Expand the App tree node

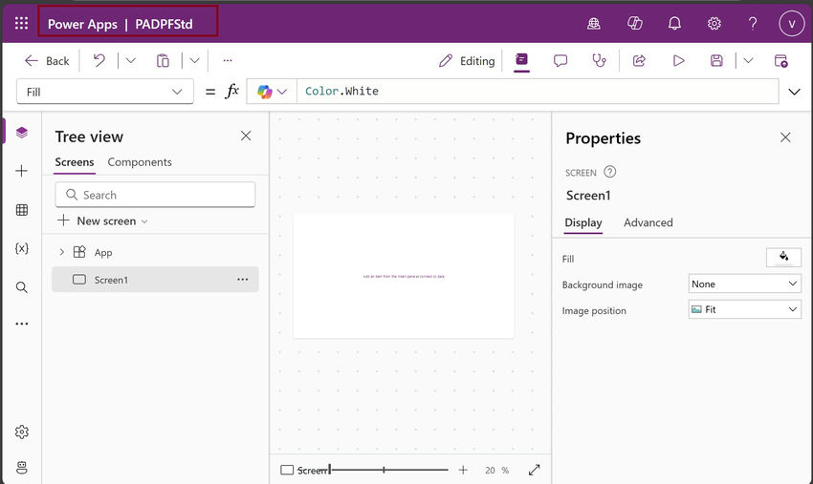pos(62,252)
